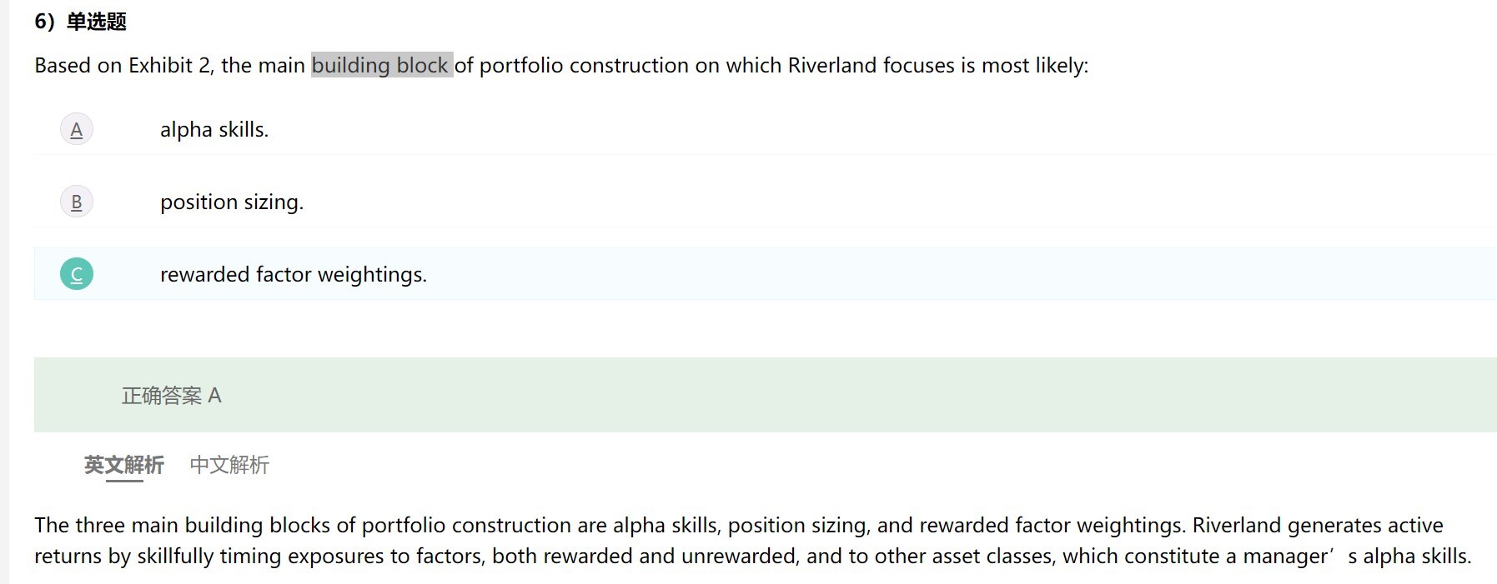Click the row containing option A

point(766,130)
